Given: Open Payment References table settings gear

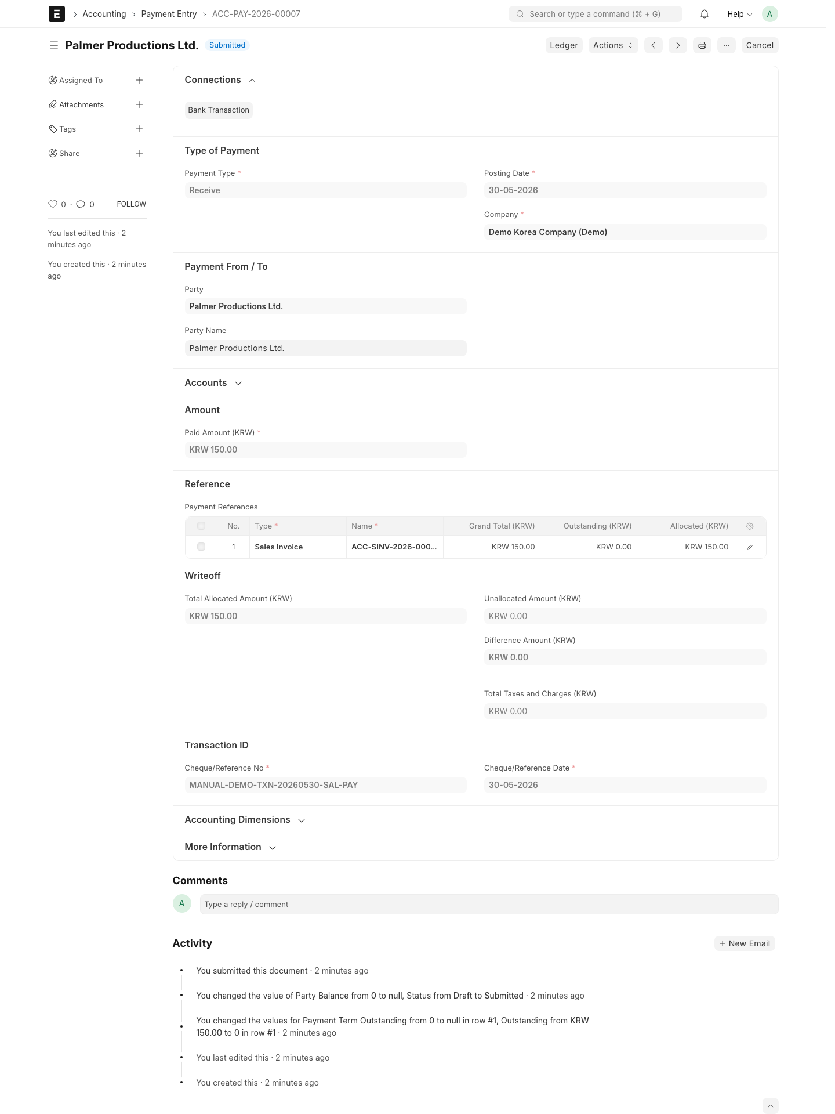Looking at the screenshot, I should click(x=749, y=526).
